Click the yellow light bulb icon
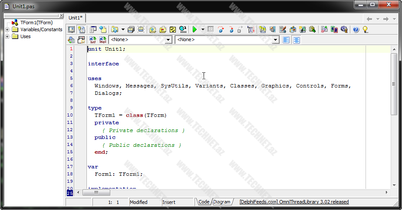 point(366,29)
